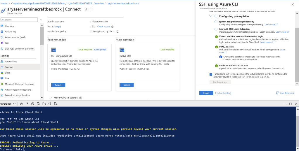Open the PowerShell shell type dropdown
Screen dimensions: 299x151
(x=8, y=104)
